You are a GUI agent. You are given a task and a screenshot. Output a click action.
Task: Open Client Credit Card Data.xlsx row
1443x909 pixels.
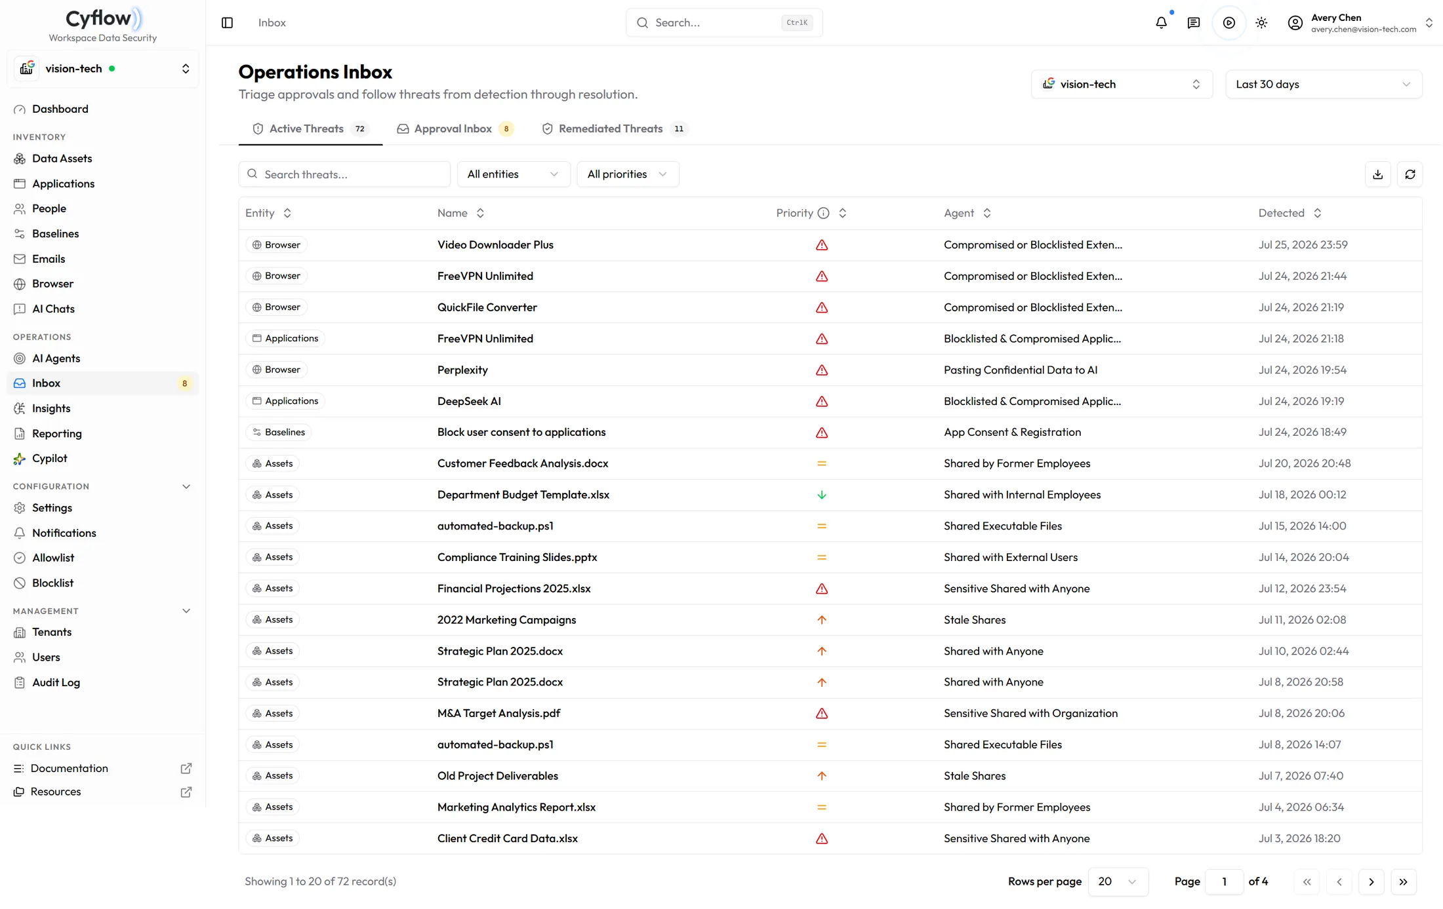click(830, 838)
